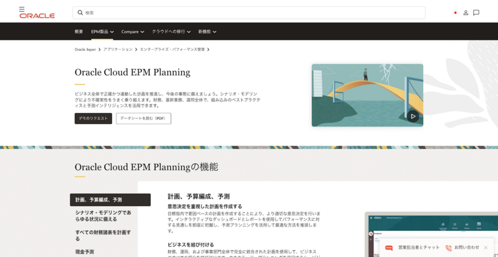Expand the Compare dropdown menu
Image resolution: width=498 pixels, height=257 pixels.
(x=133, y=32)
